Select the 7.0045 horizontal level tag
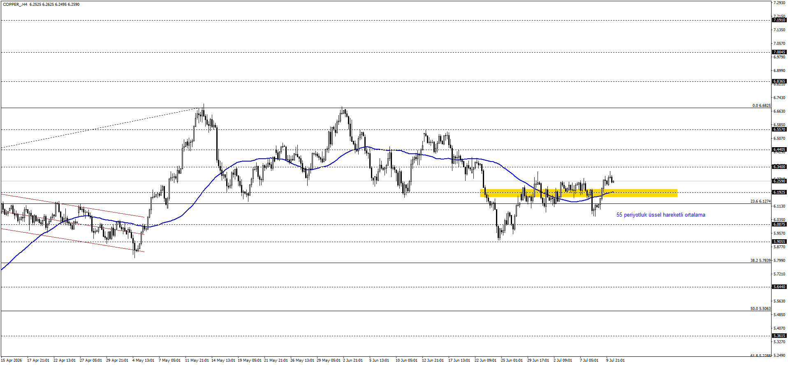The image size is (788, 365). pyautogui.click(x=779, y=52)
